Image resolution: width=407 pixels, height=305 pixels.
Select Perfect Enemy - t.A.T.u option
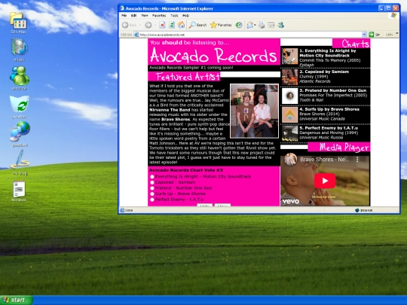[152, 200]
